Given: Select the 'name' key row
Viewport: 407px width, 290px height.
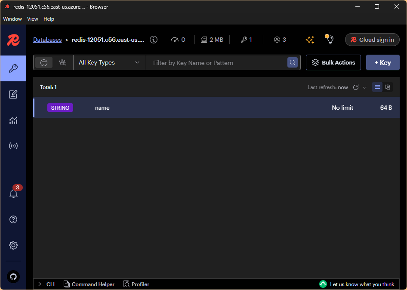Looking at the screenshot, I should point(216,108).
